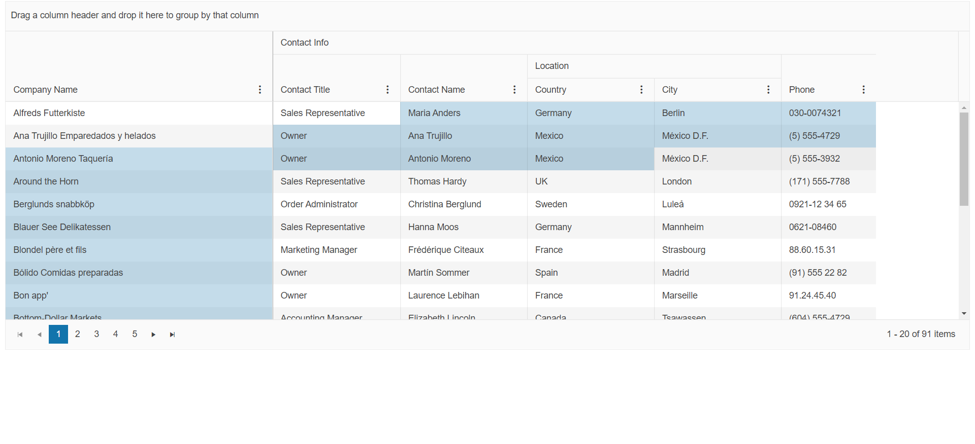Navigate to page 5

pos(135,334)
